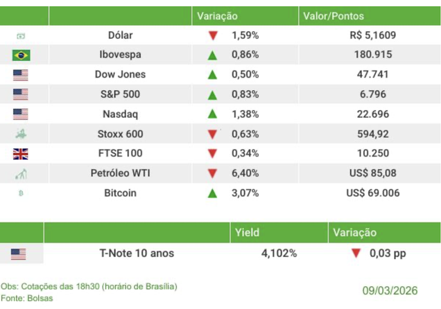Click the oil pump icon beside Petróleo WTI
The height and width of the screenshot is (309, 441).
21,173
